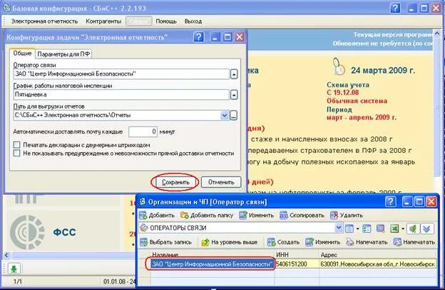Click the reminder icon beside 24 марта 2009
445x290 pixels.
(x=338, y=67)
